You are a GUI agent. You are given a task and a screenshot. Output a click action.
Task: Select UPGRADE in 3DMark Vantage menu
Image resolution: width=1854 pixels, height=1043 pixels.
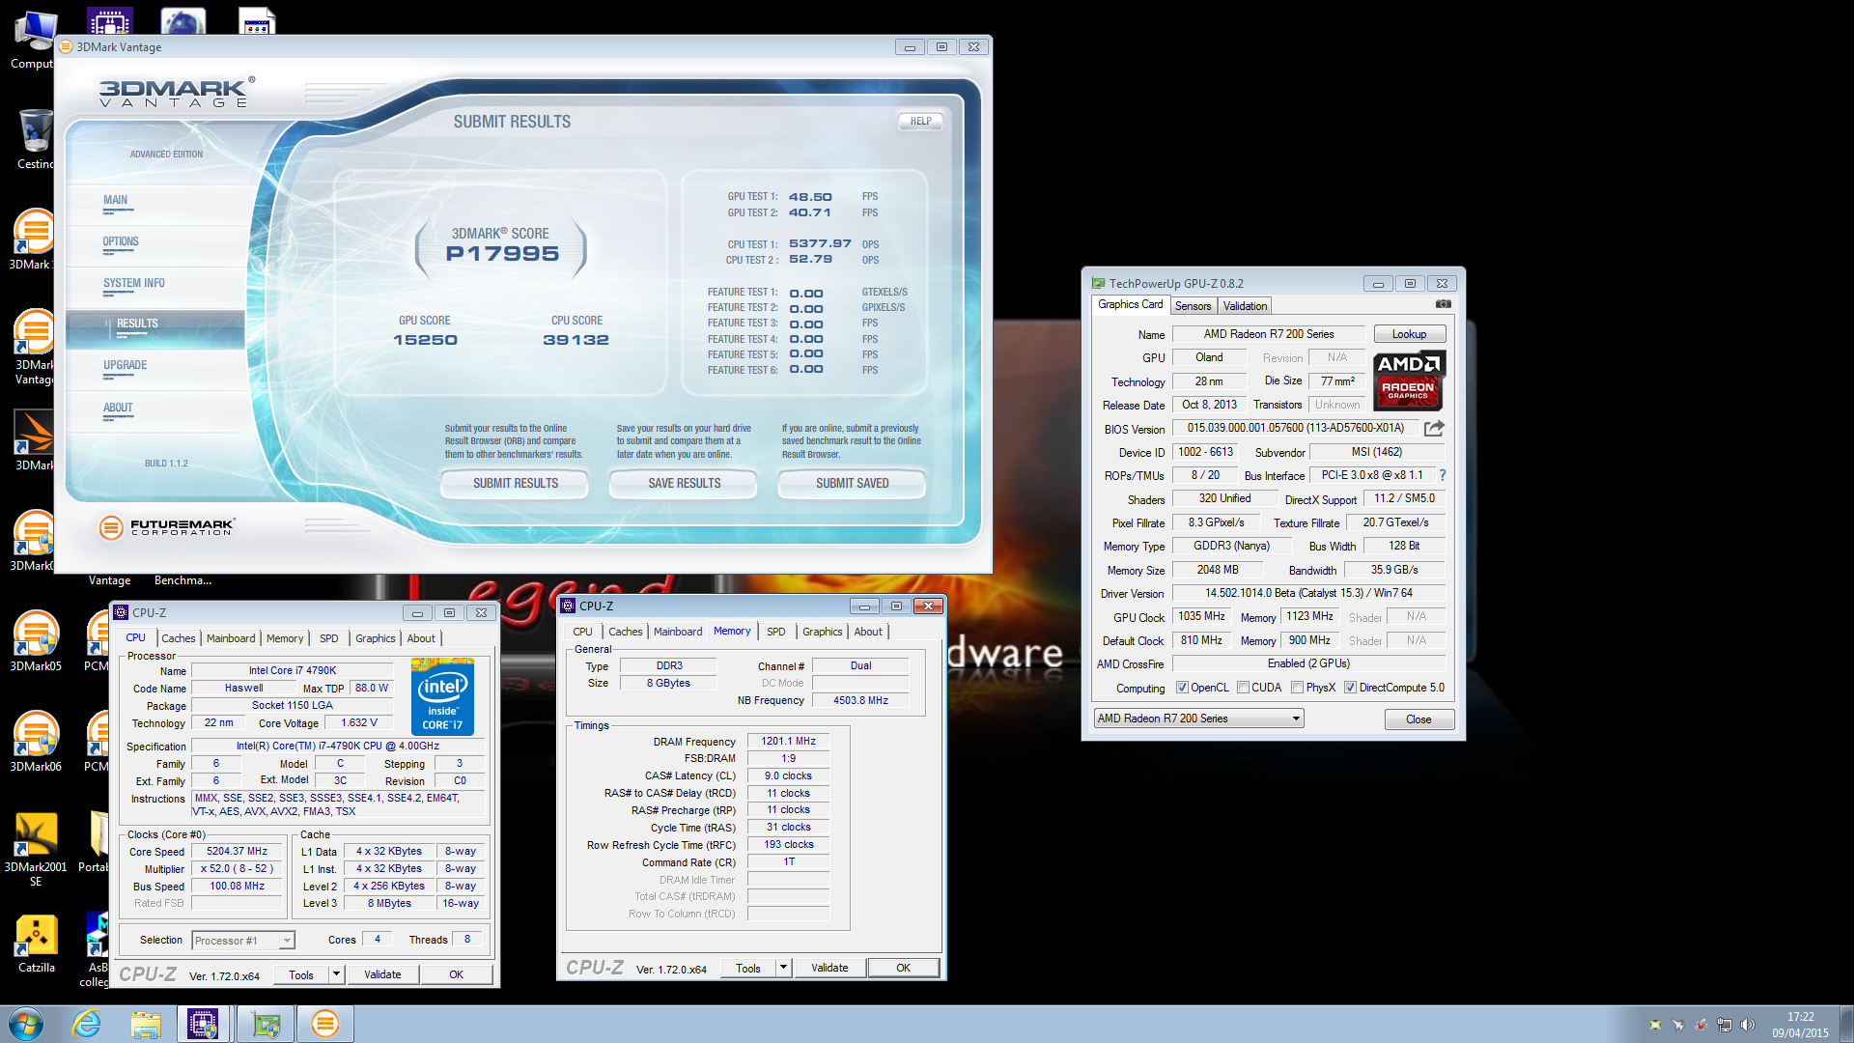[x=126, y=366]
